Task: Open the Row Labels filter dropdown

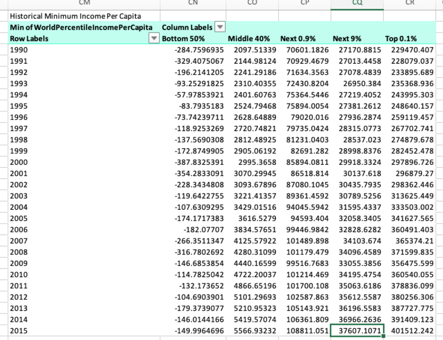Action: coord(154,38)
